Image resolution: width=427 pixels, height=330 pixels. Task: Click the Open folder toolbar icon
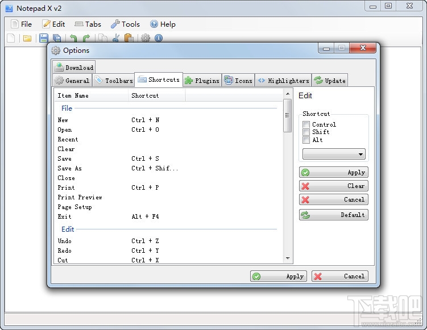click(x=27, y=39)
